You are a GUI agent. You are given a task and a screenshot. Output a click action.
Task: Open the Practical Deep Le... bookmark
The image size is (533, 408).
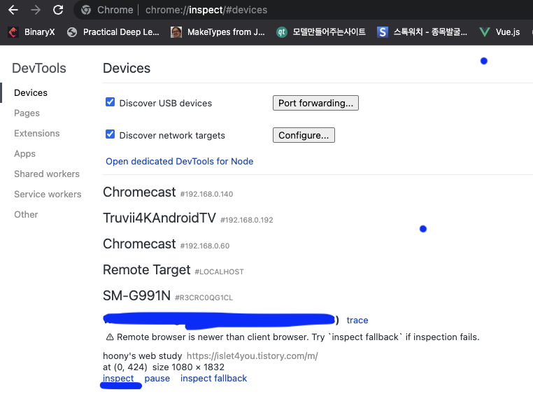113,32
